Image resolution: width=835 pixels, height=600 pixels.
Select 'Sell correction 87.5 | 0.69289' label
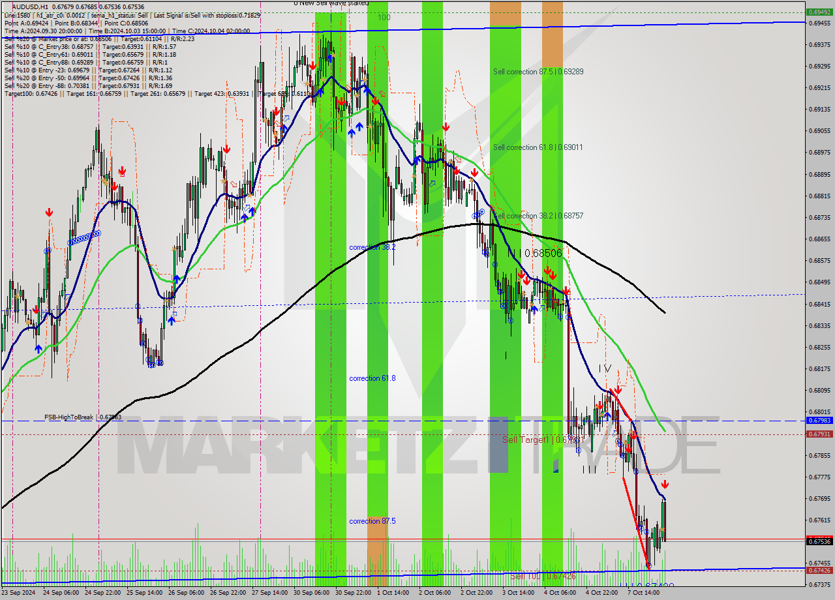point(538,72)
